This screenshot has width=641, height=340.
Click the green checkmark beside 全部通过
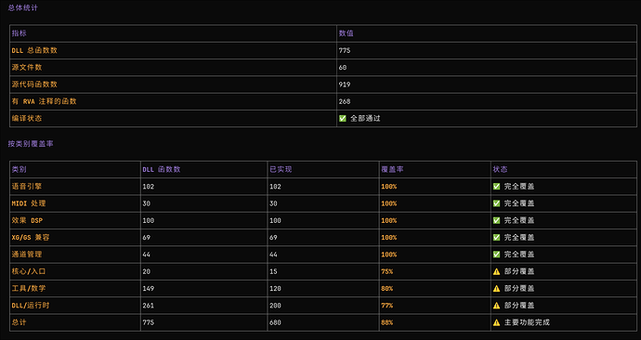pyautogui.click(x=343, y=119)
